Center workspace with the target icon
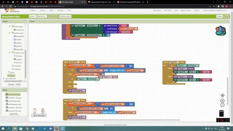 [x=222, y=95]
